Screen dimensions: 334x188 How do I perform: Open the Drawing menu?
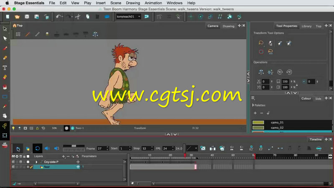click(133, 3)
